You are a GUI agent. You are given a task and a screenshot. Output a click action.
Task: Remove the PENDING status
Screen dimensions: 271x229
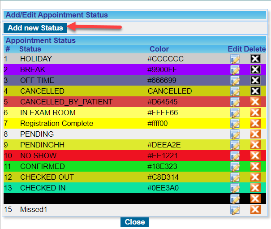tap(255, 134)
